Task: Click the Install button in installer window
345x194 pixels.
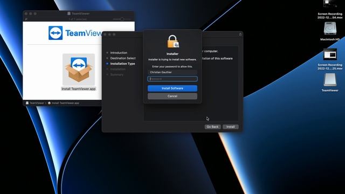Action: [230, 127]
